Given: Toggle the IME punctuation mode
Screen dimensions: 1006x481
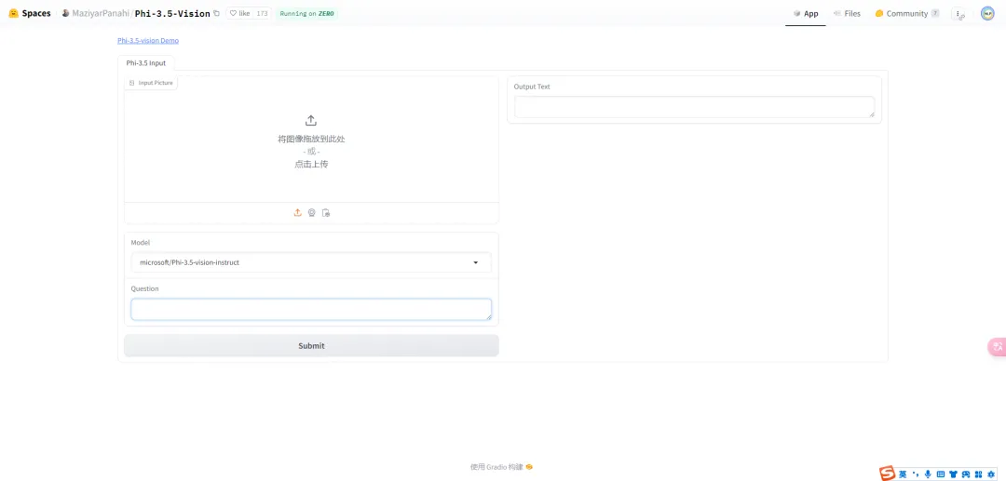Looking at the screenshot, I should (x=916, y=474).
